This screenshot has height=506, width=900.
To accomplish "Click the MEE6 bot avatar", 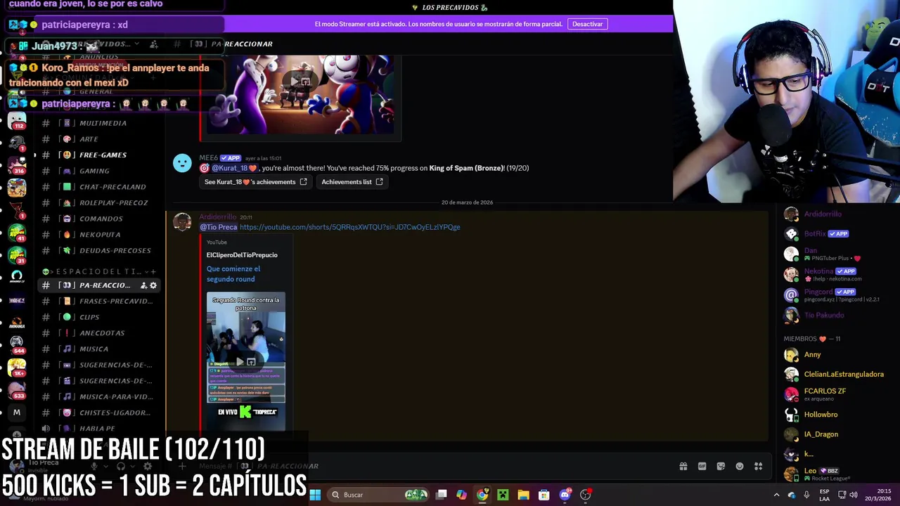I will 182,163.
